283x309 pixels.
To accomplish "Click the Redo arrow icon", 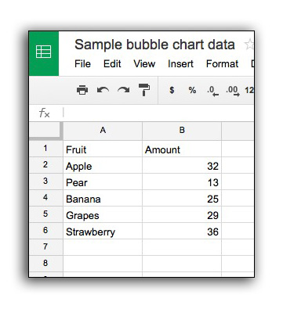I will 123,90.
